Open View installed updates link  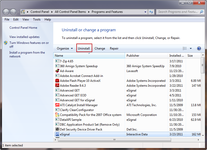[24, 37]
